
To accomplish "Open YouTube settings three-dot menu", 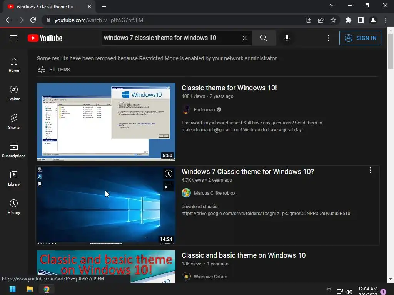I will point(329,38).
